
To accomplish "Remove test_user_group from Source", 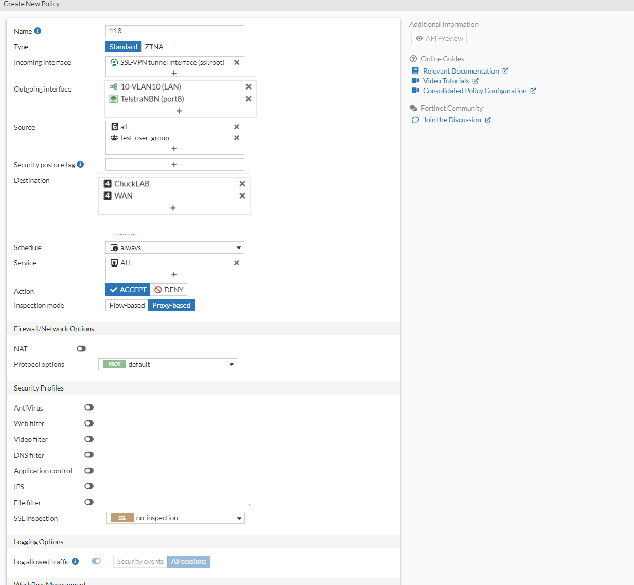I will pos(236,138).
